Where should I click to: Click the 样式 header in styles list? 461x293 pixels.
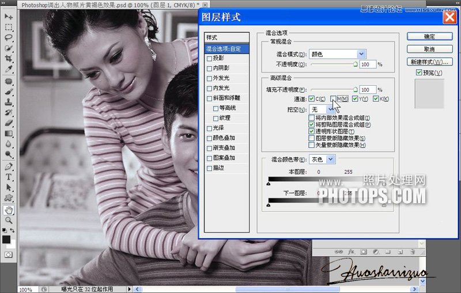(x=226, y=37)
